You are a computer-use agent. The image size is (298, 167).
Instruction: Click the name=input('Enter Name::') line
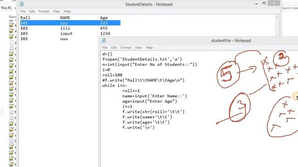coord(155,96)
